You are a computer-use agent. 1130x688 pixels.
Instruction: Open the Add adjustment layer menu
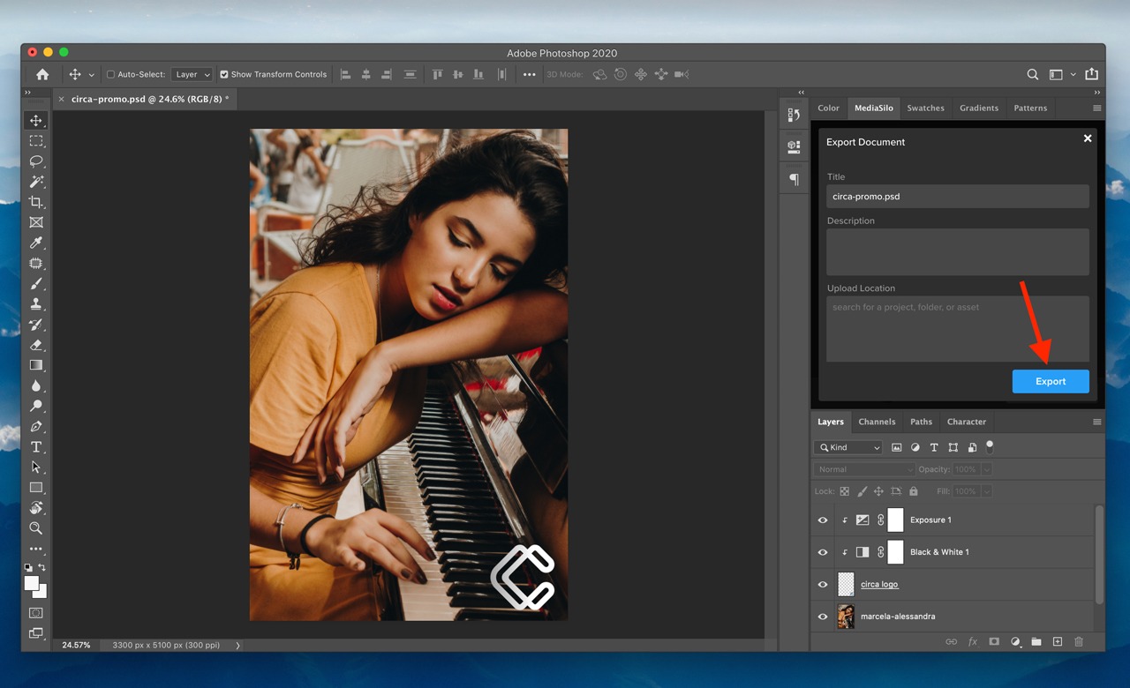pos(1015,642)
